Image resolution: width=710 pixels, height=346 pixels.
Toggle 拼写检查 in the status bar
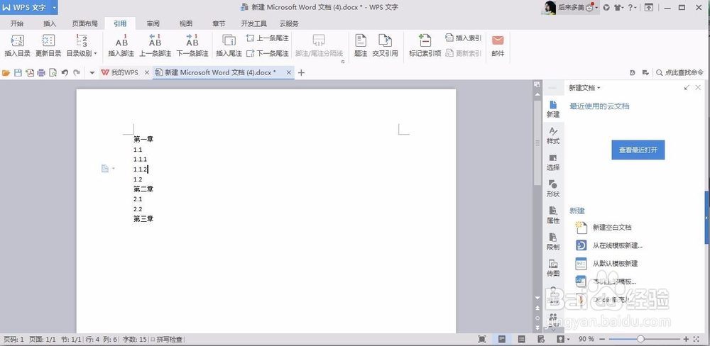click(x=167, y=339)
